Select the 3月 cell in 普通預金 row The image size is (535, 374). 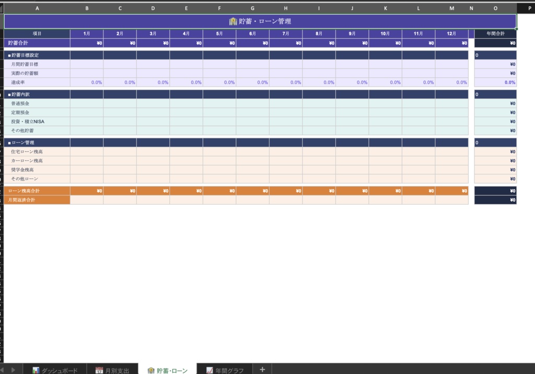point(153,103)
